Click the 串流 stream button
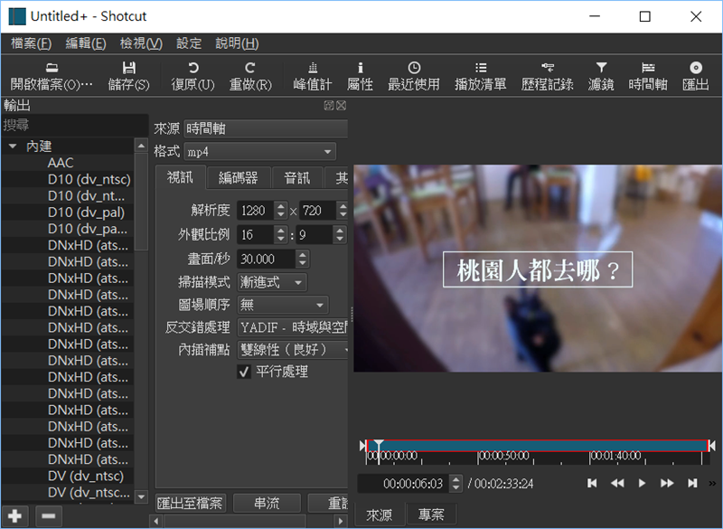Image resolution: width=723 pixels, height=529 pixels. pyautogui.click(x=267, y=503)
